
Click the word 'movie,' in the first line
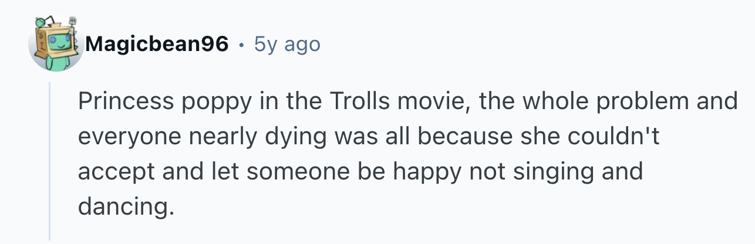[x=433, y=103]
